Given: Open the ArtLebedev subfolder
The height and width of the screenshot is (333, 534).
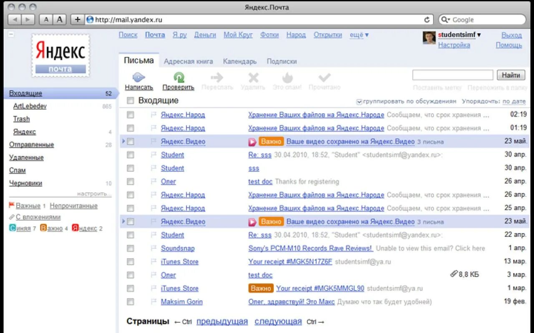Looking at the screenshot, I should tap(30, 106).
